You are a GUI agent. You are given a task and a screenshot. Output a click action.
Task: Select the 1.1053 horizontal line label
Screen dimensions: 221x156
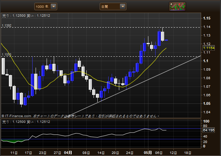(7, 55)
